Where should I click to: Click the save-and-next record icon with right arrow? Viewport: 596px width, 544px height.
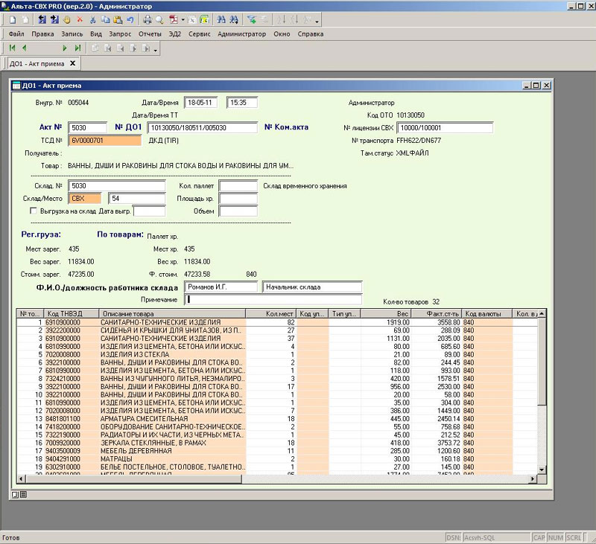54,19
